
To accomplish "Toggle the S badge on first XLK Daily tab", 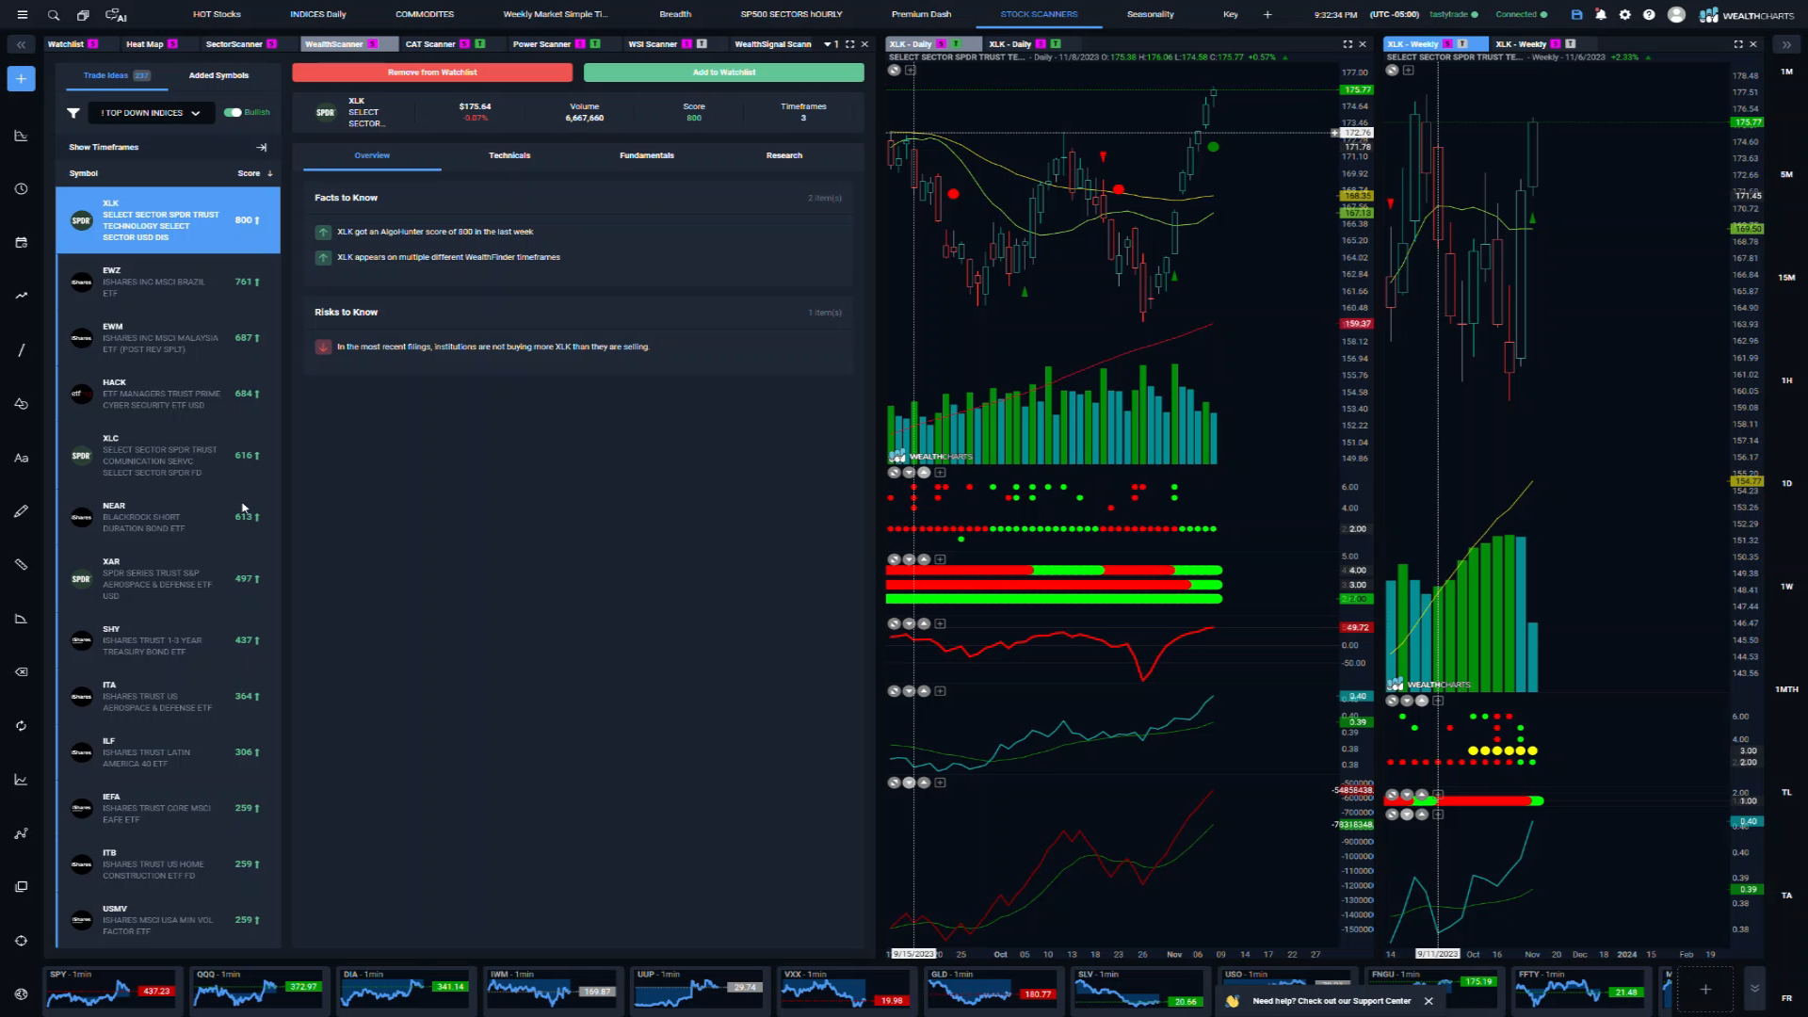I will (941, 44).
